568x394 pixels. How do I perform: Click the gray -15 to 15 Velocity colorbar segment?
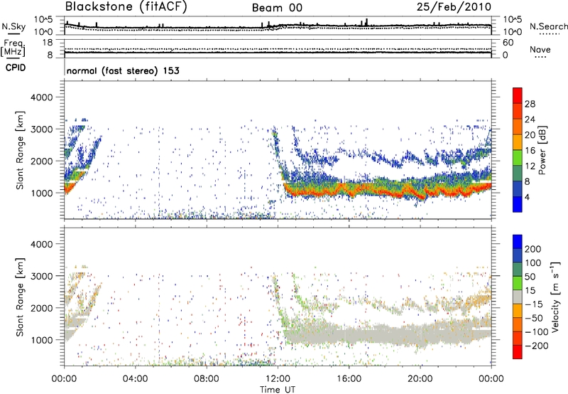(x=518, y=297)
